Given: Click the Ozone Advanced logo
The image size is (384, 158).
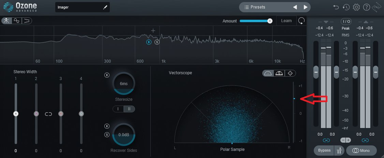Looking at the screenshot, I should 20,7.
